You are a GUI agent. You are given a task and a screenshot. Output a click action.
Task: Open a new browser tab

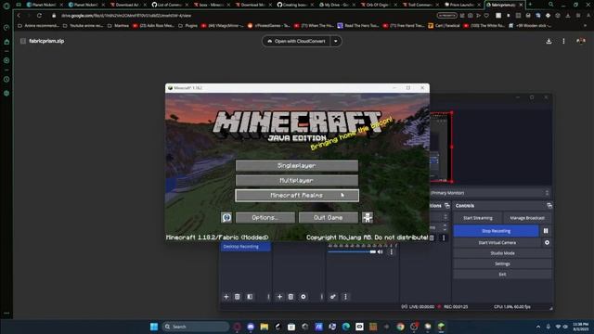pos(530,5)
